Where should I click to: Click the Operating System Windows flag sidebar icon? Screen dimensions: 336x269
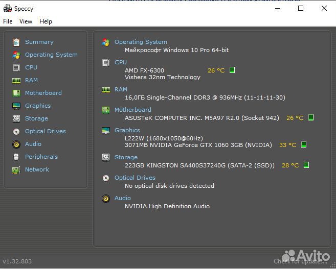point(16,55)
